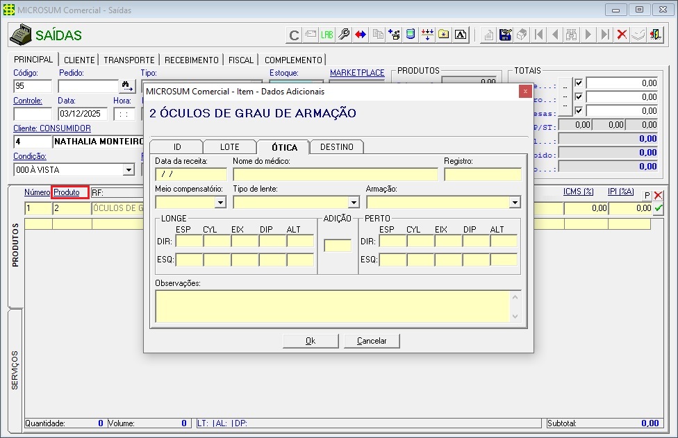
Task: Click the exit door icon
Action: tap(655, 34)
